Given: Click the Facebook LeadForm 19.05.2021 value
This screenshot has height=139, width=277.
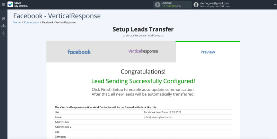Looking at the screenshot, I should coord(162,112).
